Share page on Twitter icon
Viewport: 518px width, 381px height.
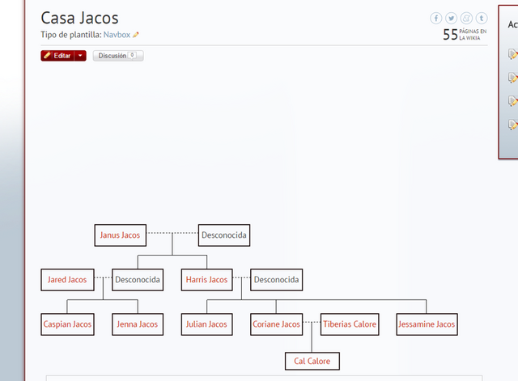pyautogui.click(x=452, y=18)
